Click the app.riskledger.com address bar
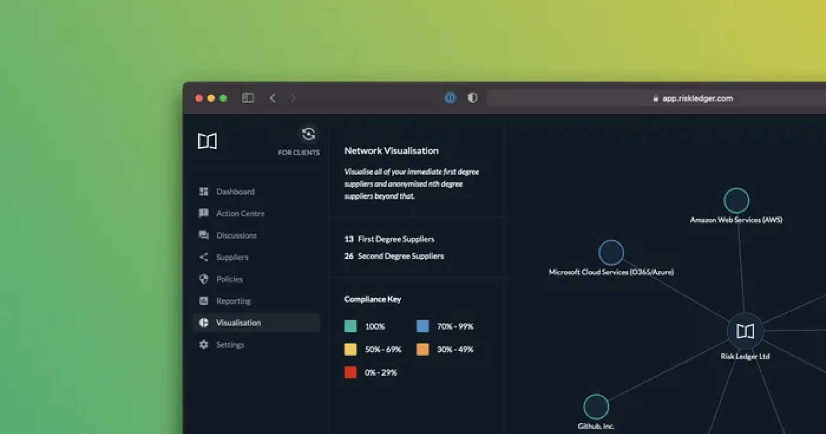Screen dimensions: 826x434 pos(656,99)
